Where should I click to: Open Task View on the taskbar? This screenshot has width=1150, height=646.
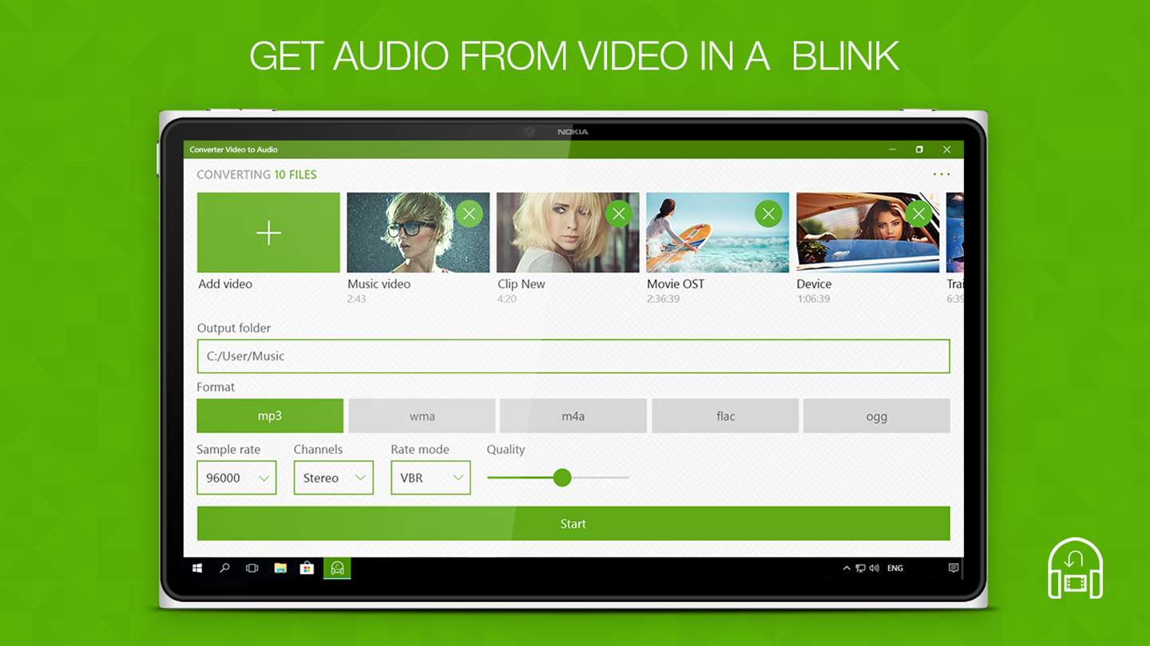click(x=252, y=568)
